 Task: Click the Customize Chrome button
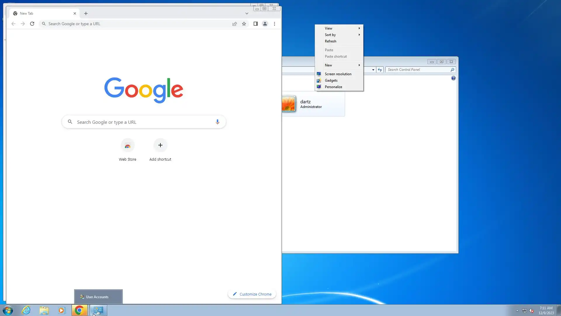click(x=252, y=294)
